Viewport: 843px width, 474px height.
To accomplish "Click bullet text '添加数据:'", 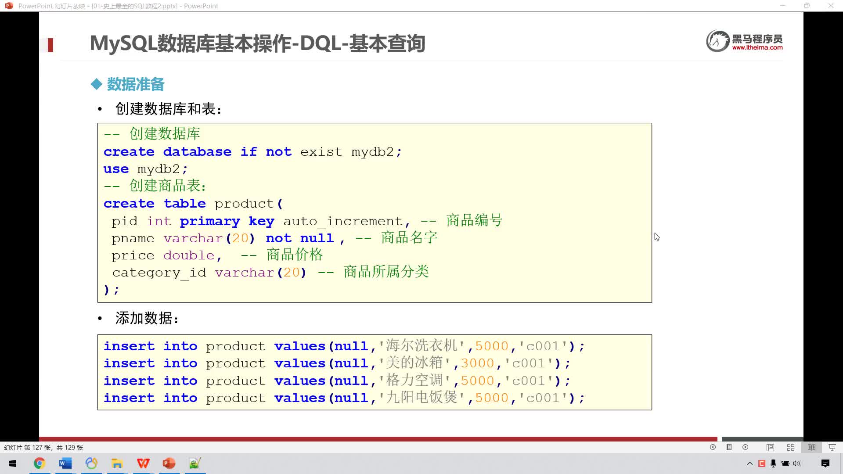I will pos(148,318).
